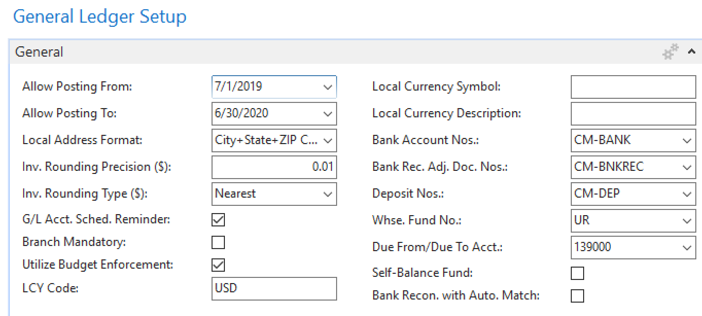
Task: Enable the Branch Mandatory checkbox
Action: 218,242
